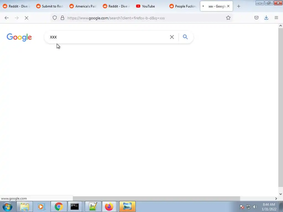283x212 pixels.
Task: Open Google Chrome from taskbar
Action: (59, 206)
